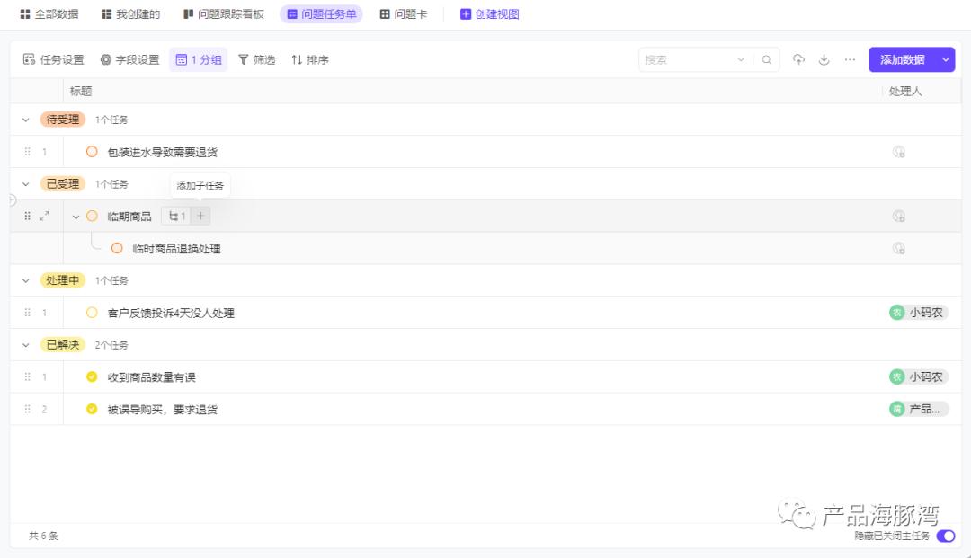This screenshot has height=558, width=971.
Task: Click into the 搜索 search input field
Action: [x=688, y=60]
